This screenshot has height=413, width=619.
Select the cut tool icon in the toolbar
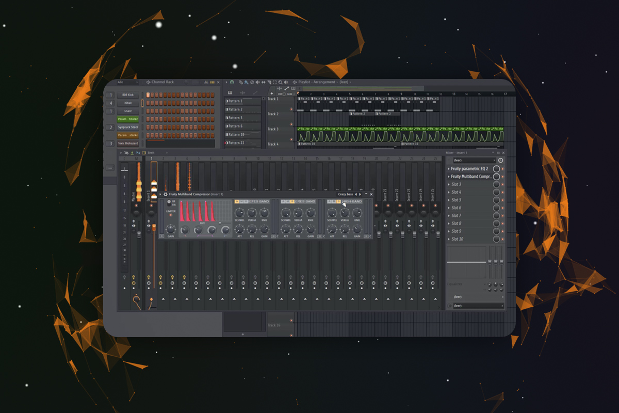(269, 82)
